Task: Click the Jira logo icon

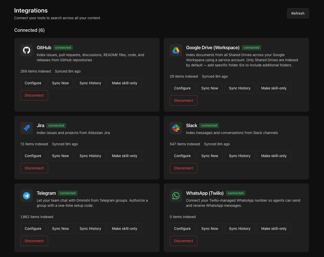Action: pos(27,128)
